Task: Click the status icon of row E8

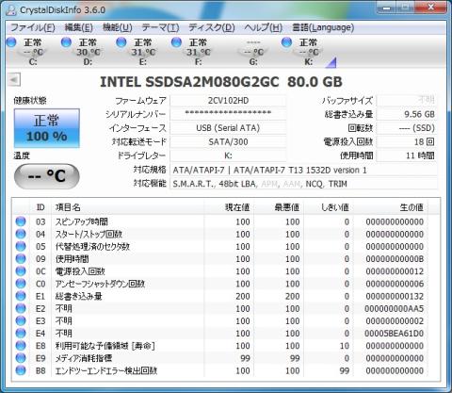Action: tap(21, 346)
